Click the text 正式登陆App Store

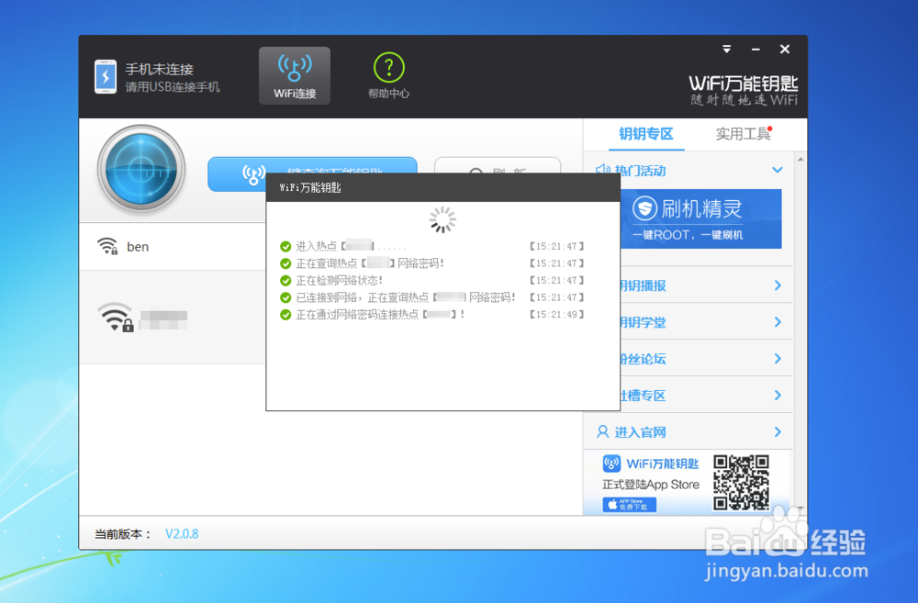[x=651, y=485]
